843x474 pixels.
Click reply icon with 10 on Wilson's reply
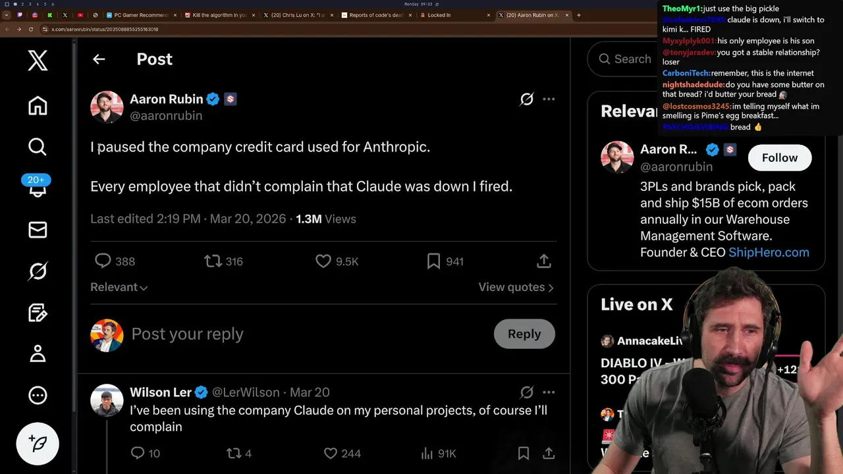[137, 453]
